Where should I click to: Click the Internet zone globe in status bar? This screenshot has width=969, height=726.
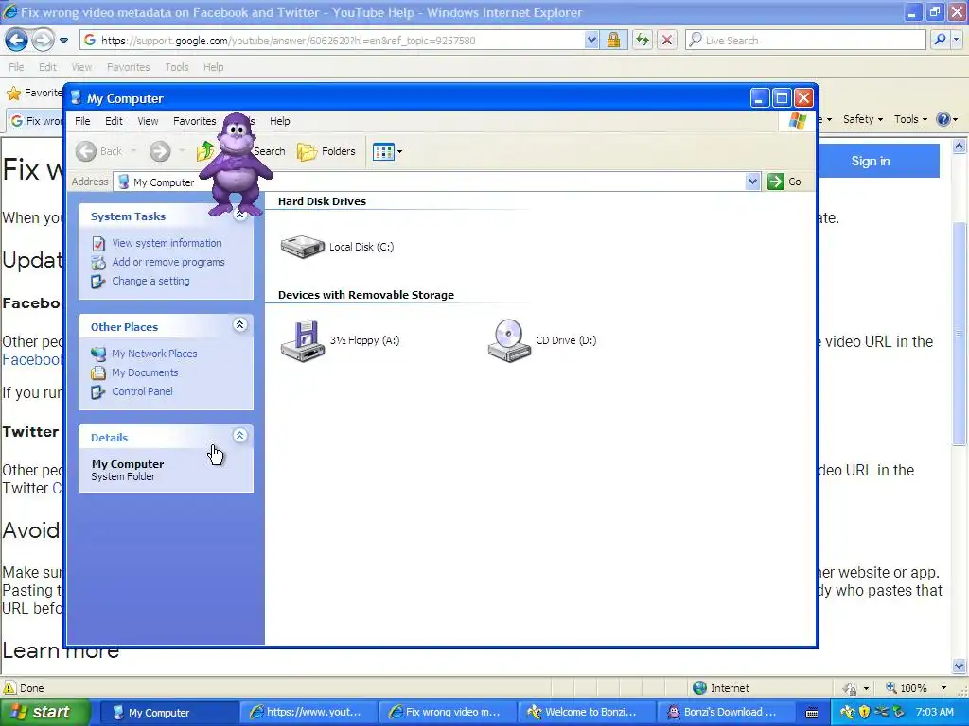point(699,688)
